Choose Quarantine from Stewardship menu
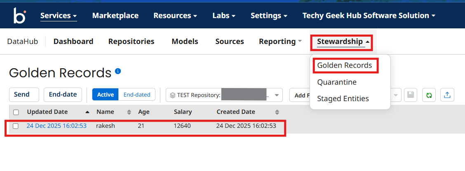The image size is (465, 171). [x=337, y=82]
